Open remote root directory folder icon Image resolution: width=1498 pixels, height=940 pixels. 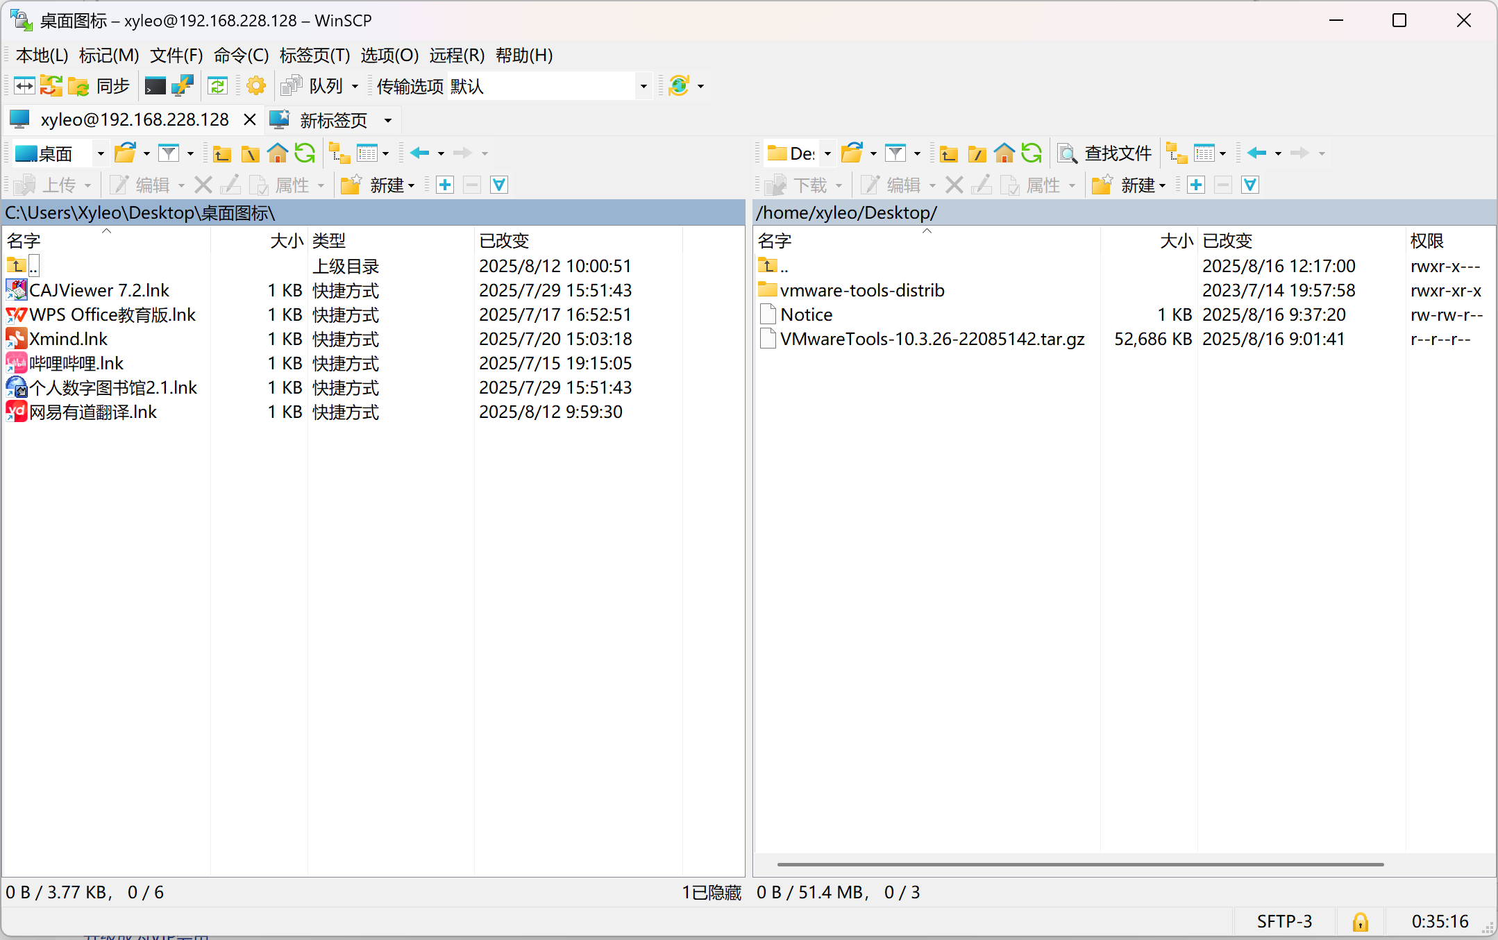click(x=977, y=153)
